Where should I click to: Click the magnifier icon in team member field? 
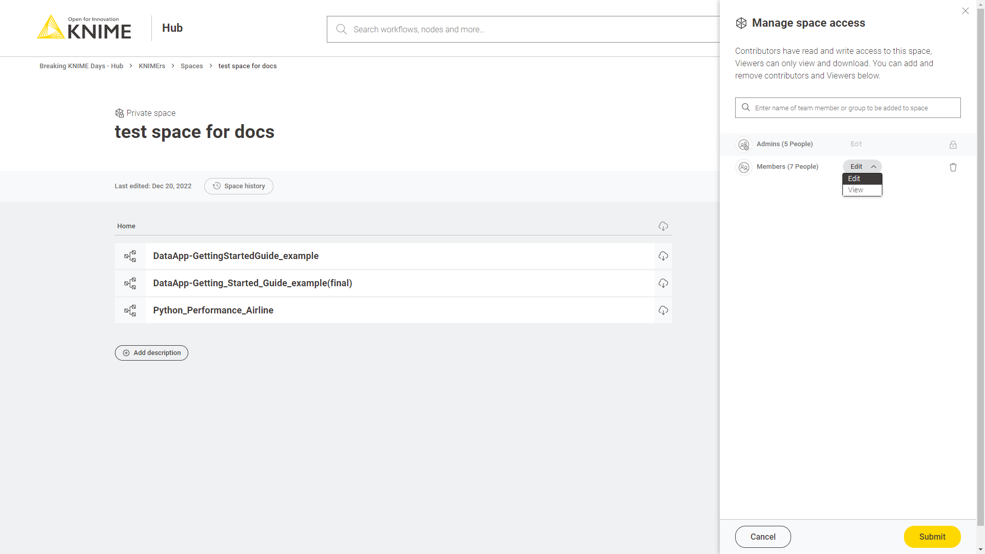click(746, 108)
